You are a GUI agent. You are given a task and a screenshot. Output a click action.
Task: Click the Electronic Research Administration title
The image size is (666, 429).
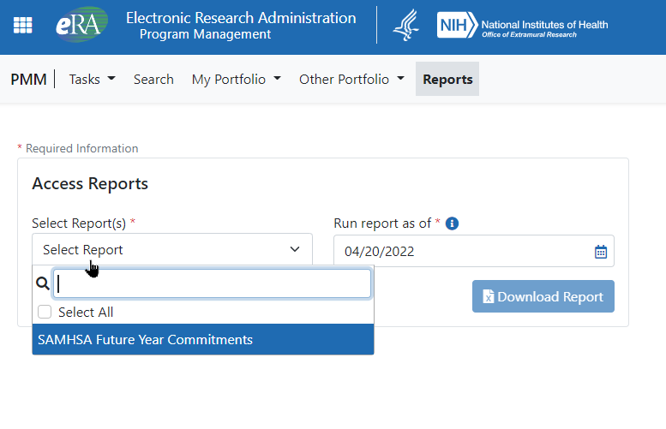(241, 18)
